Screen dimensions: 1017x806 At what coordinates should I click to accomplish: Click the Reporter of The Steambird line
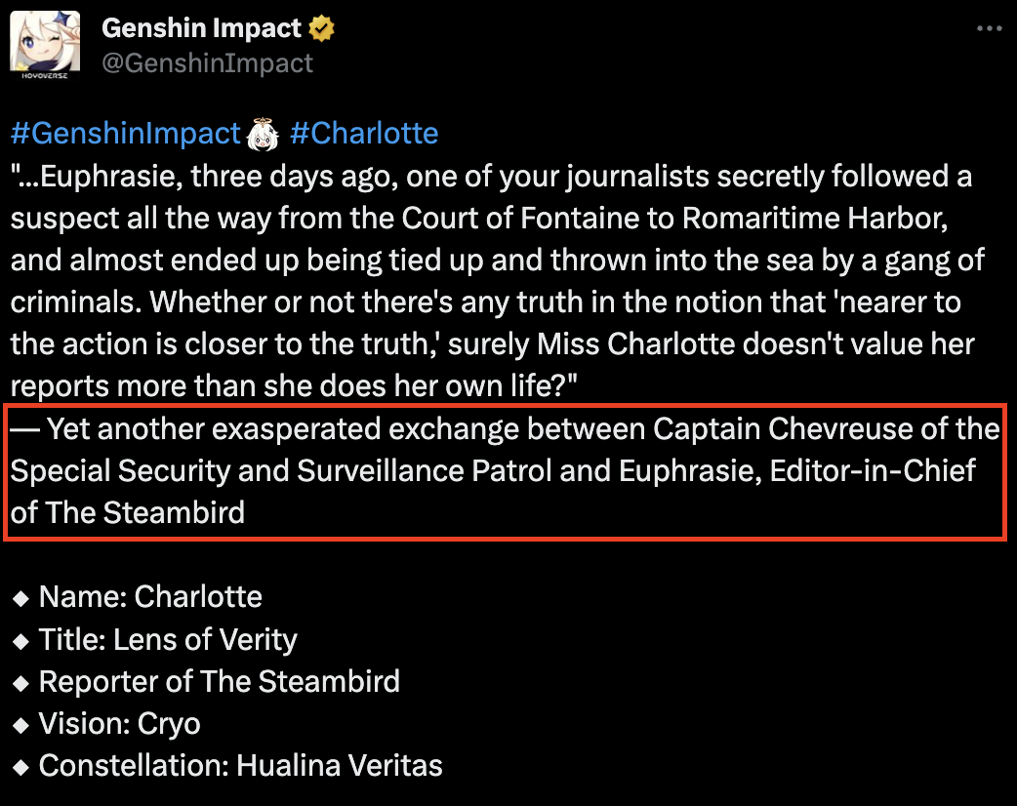pos(219,682)
